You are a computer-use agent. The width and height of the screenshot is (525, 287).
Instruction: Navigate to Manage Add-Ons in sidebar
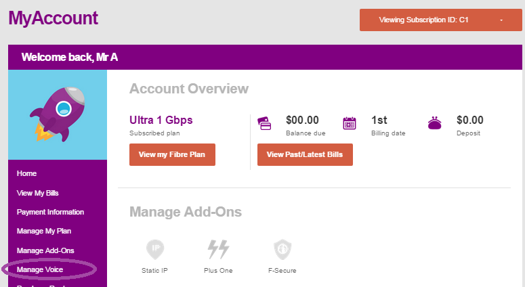[45, 250]
